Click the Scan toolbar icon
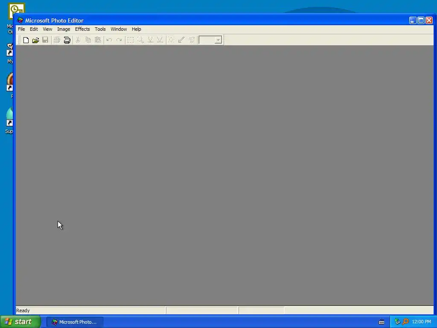Viewport: 437px width, 328px height. point(67,40)
